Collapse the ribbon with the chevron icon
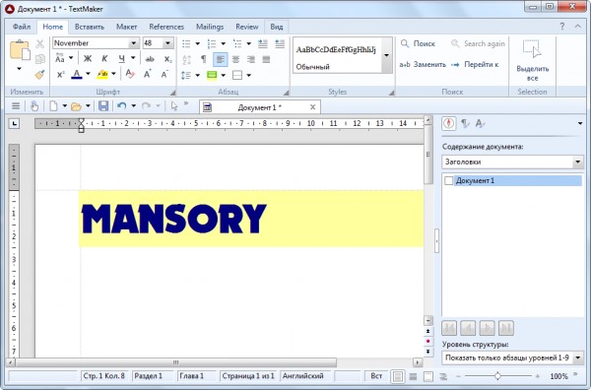 (x=578, y=27)
